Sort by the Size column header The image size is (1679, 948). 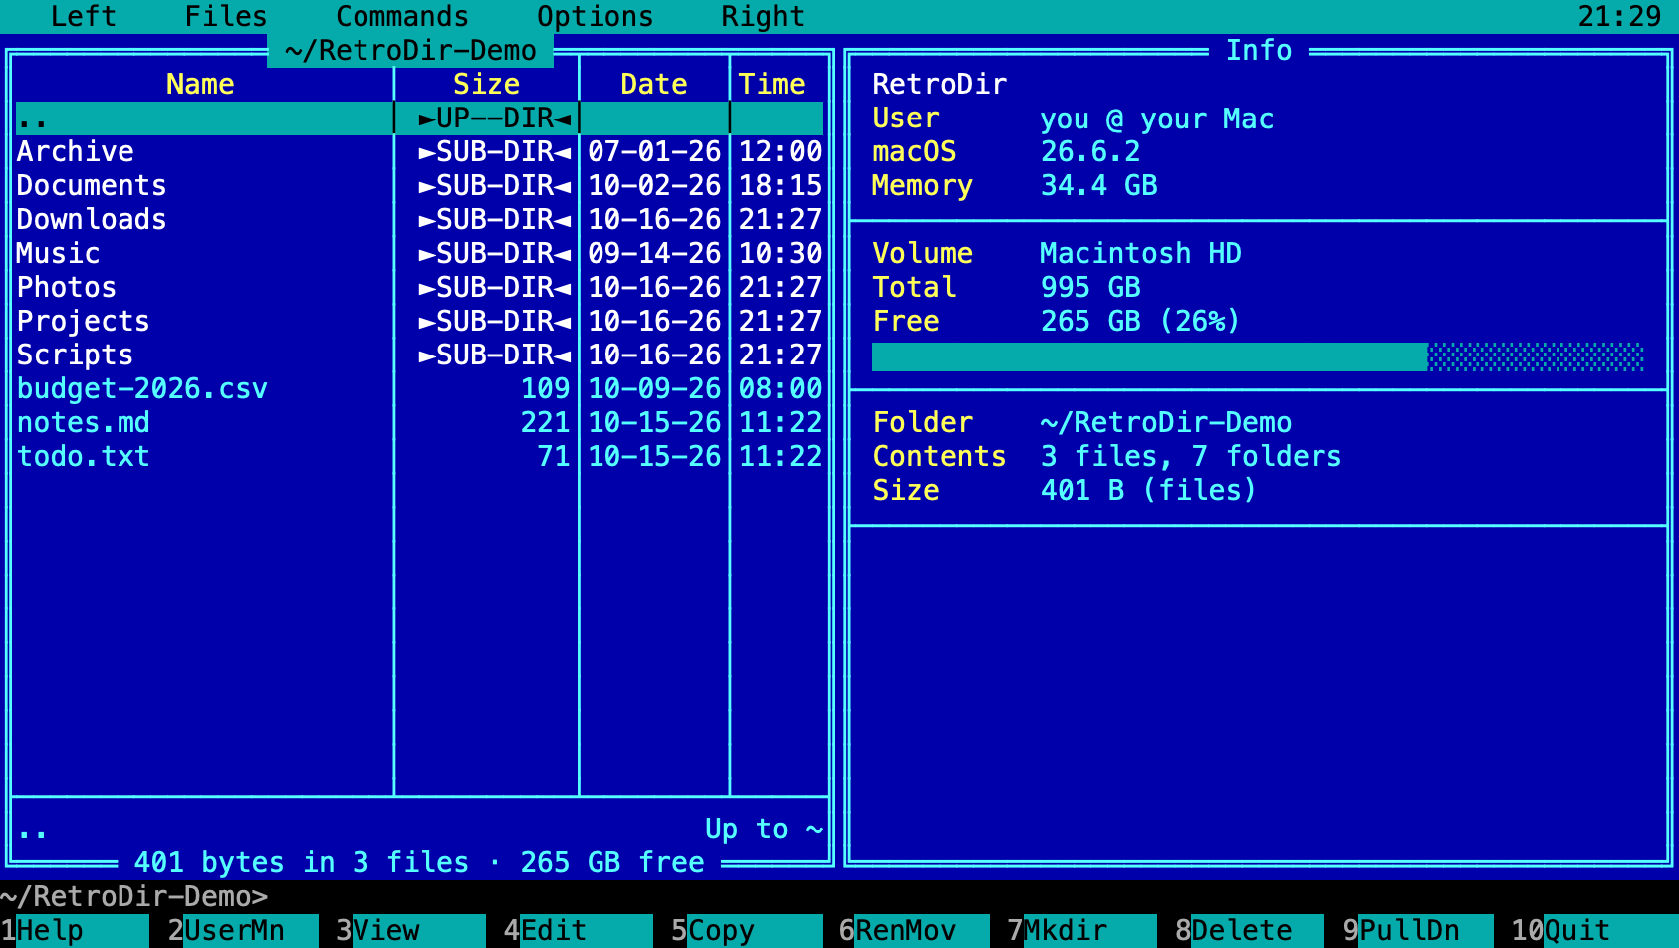click(x=486, y=85)
